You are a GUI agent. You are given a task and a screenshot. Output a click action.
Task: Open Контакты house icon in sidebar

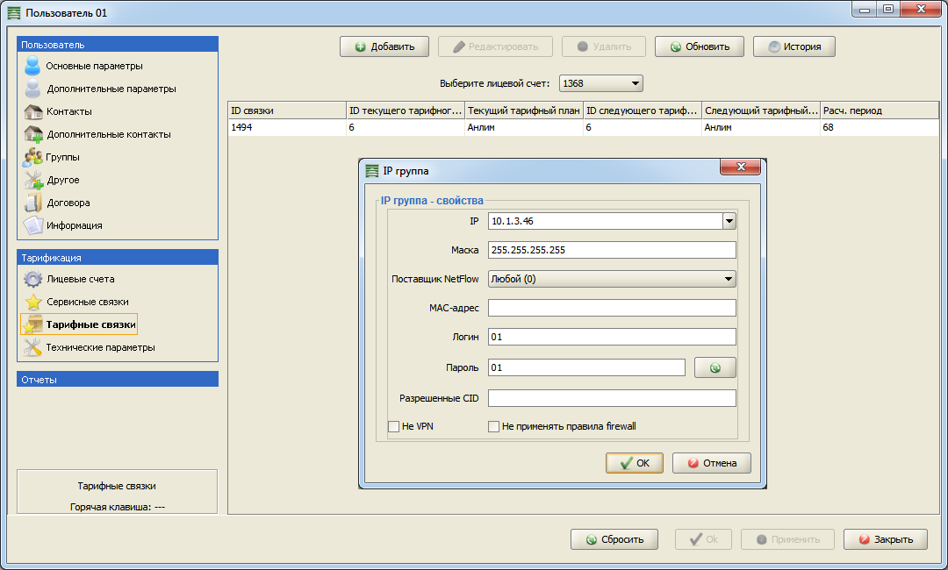coord(33,111)
